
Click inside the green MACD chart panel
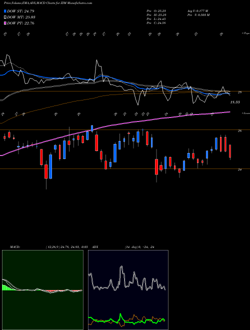(x=42, y=290)
